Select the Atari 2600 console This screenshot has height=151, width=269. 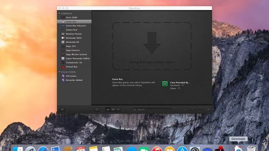pyautogui.click(x=74, y=18)
